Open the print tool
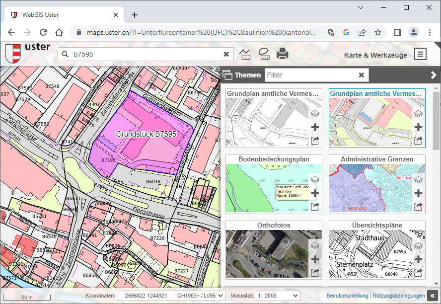Screen dimensions: 441x304 coord(283,54)
